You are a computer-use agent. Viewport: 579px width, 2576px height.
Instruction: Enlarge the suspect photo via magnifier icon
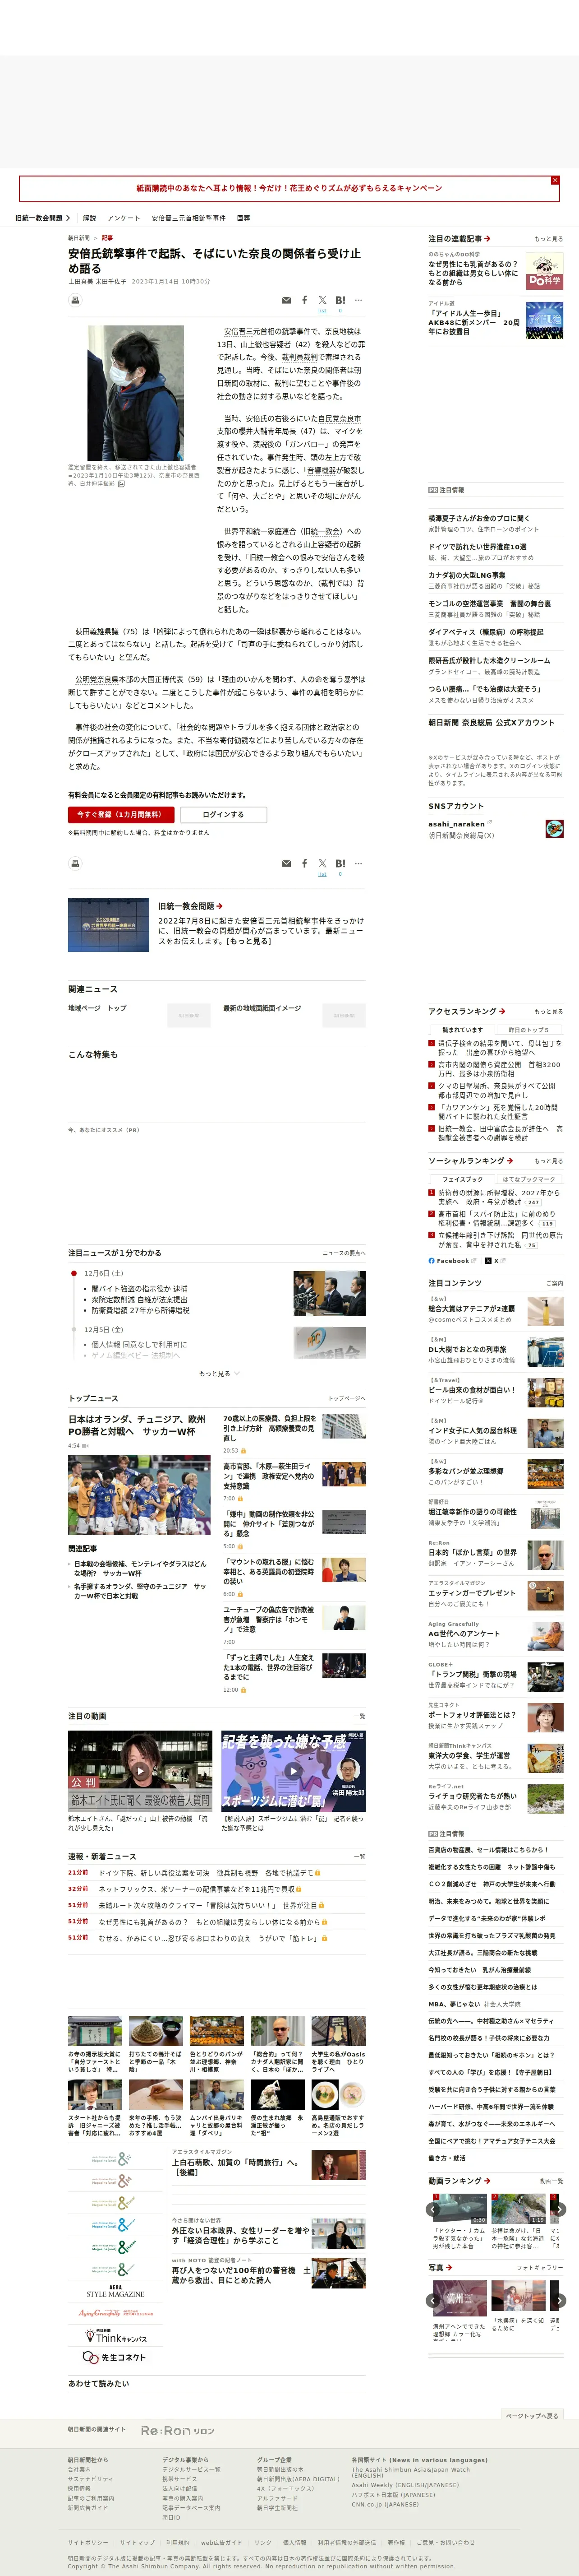click(122, 484)
